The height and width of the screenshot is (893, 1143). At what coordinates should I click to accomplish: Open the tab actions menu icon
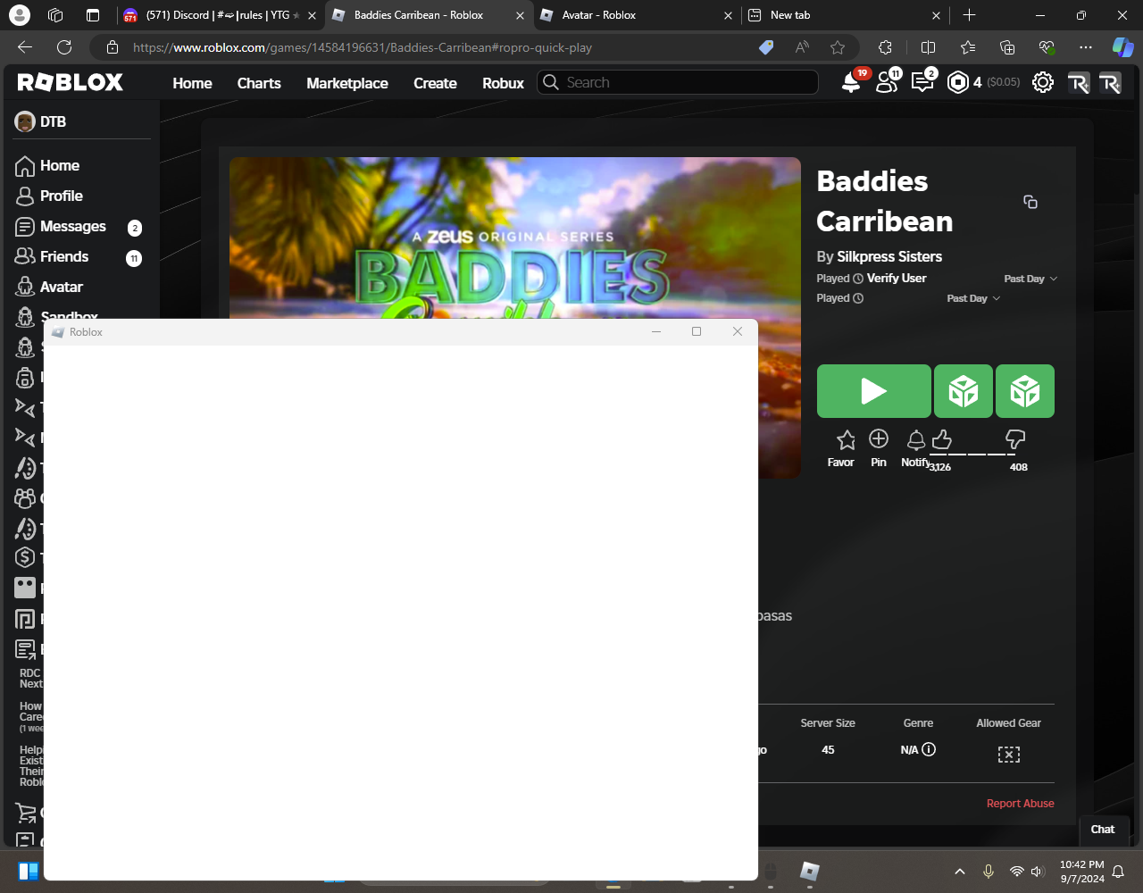[x=93, y=15]
